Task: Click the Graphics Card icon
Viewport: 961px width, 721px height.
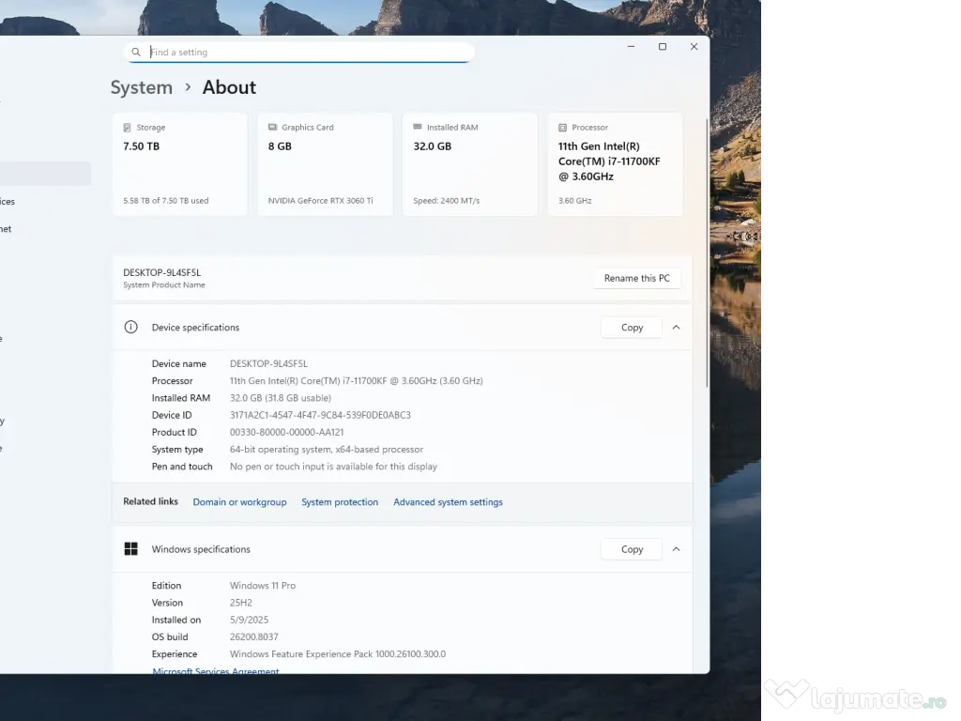Action: click(272, 128)
